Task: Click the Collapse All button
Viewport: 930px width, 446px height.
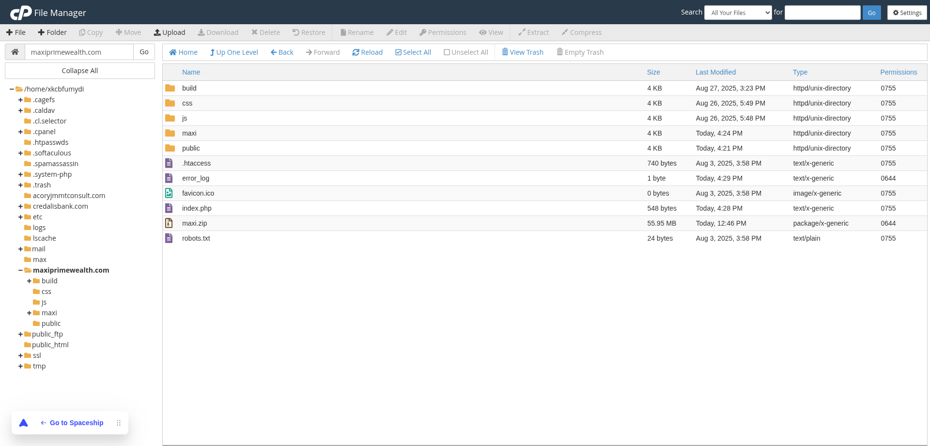Action: coord(80,71)
